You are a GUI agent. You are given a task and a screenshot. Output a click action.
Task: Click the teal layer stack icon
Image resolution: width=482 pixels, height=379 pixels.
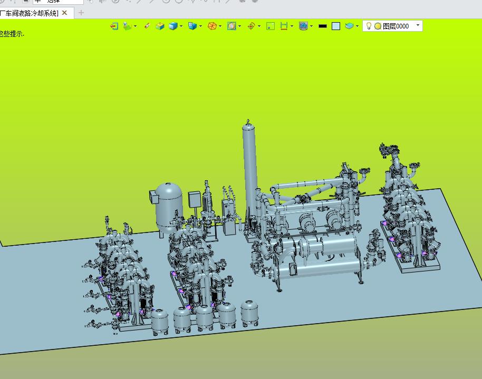[x=349, y=26]
